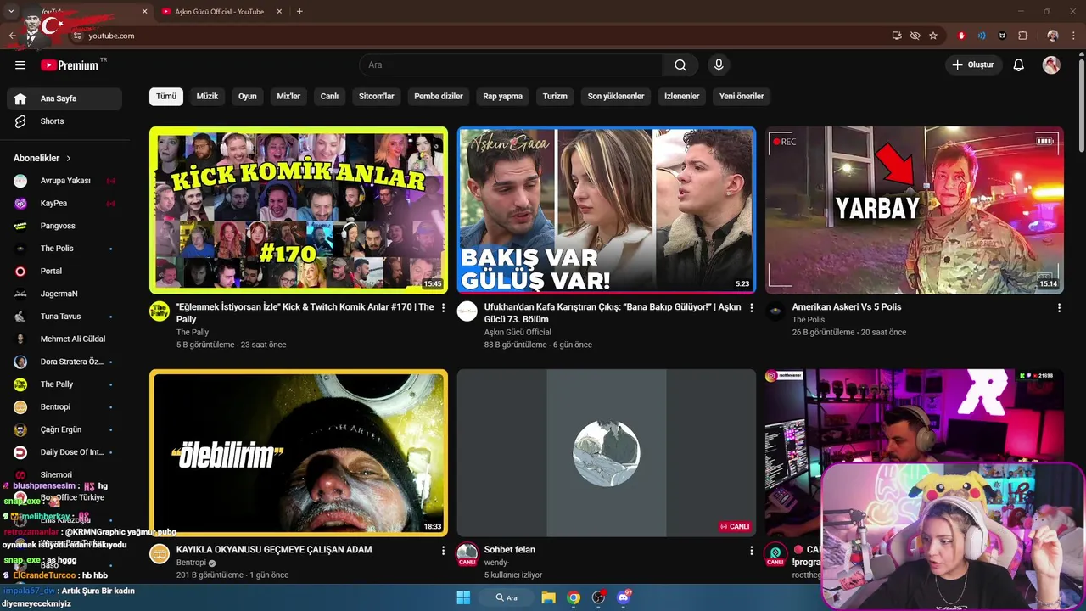Open Bentropi subscription in sidebar

click(x=64, y=407)
